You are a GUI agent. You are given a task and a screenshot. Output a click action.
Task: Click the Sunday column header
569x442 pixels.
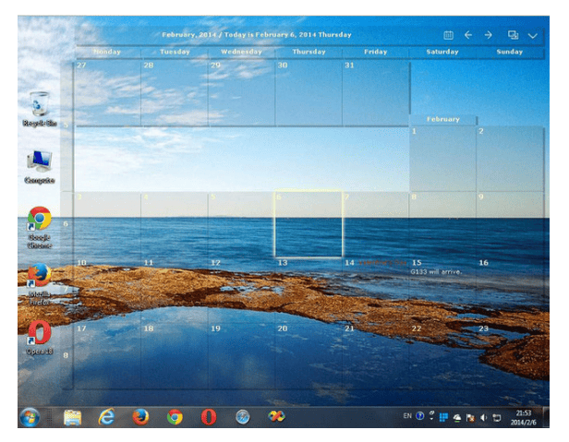click(510, 52)
